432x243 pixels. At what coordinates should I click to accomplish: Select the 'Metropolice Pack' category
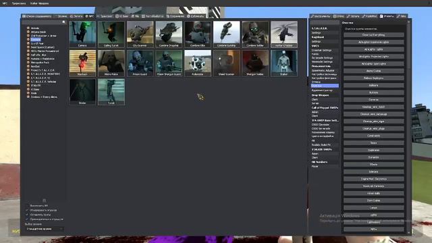point(40,63)
